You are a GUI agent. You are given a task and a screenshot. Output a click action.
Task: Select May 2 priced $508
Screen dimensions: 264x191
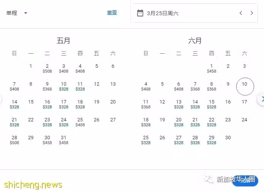tap(47, 68)
